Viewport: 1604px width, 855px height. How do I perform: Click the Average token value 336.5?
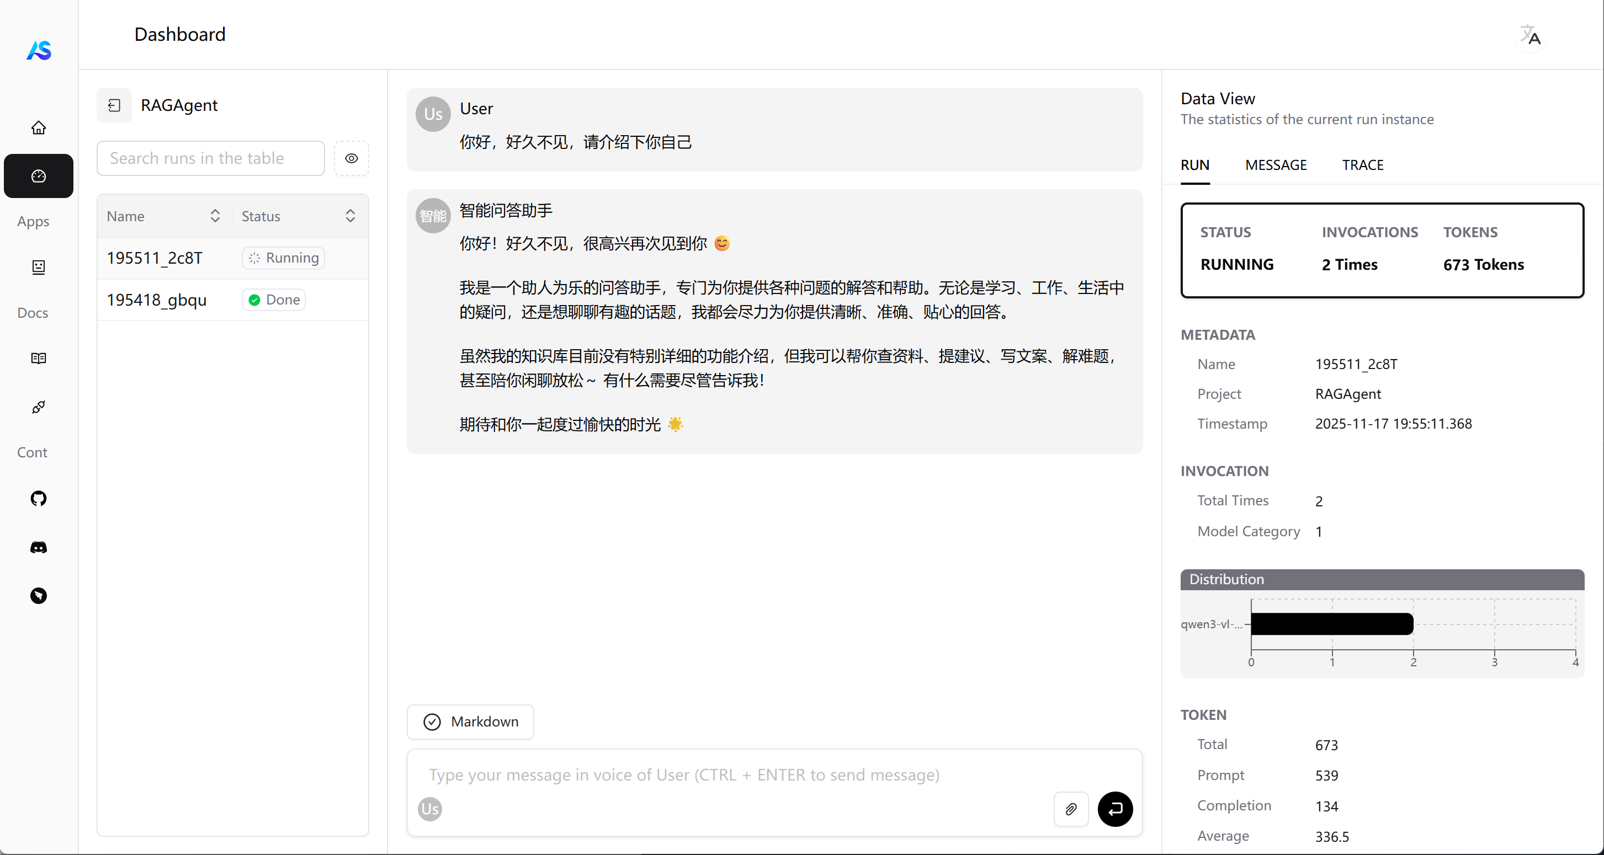pyautogui.click(x=1332, y=836)
